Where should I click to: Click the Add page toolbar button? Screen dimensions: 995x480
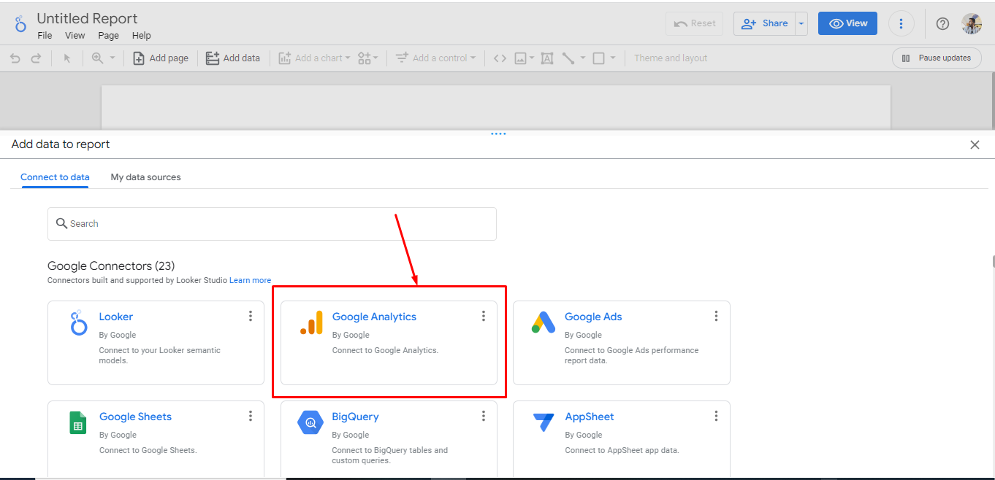point(161,58)
